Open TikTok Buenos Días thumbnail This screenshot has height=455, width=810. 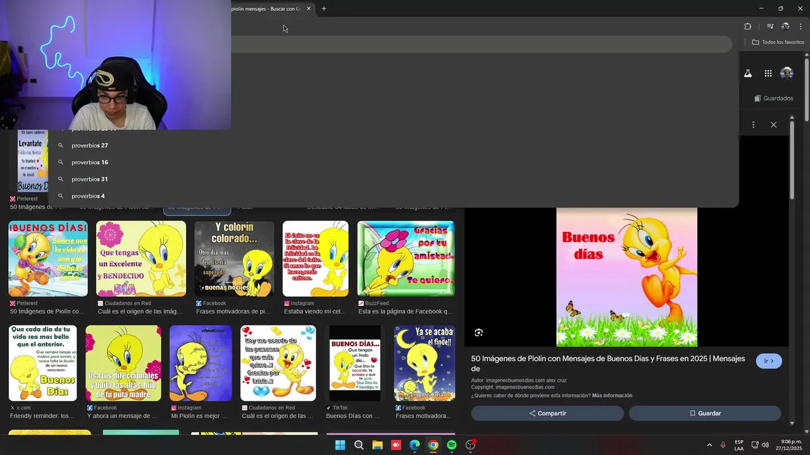[x=355, y=363]
